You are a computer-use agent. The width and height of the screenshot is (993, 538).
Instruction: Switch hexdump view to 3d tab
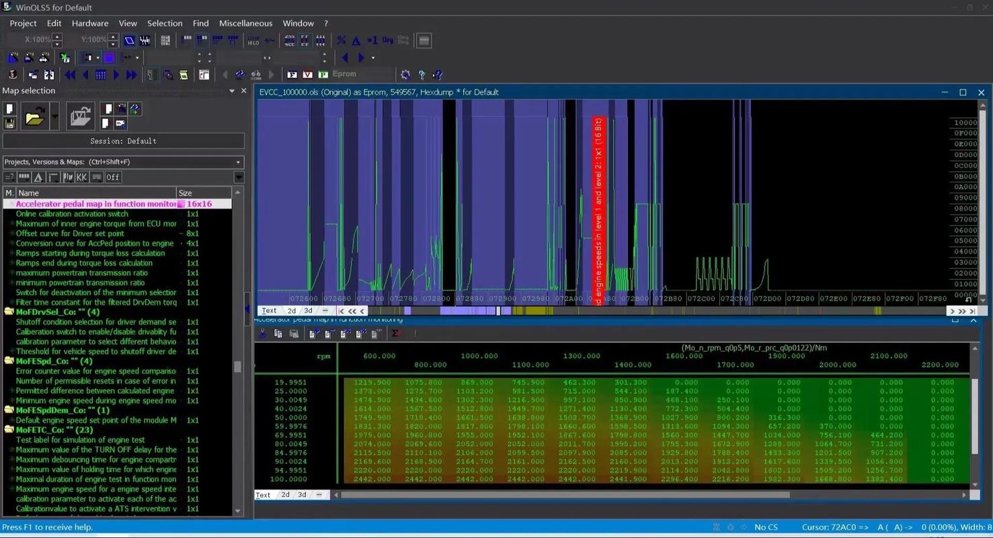click(308, 311)
